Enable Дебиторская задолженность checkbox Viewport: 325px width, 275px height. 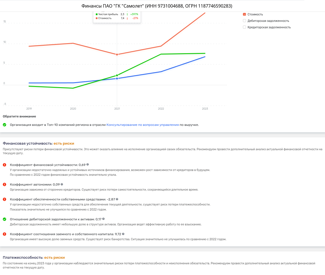[244, 21]
